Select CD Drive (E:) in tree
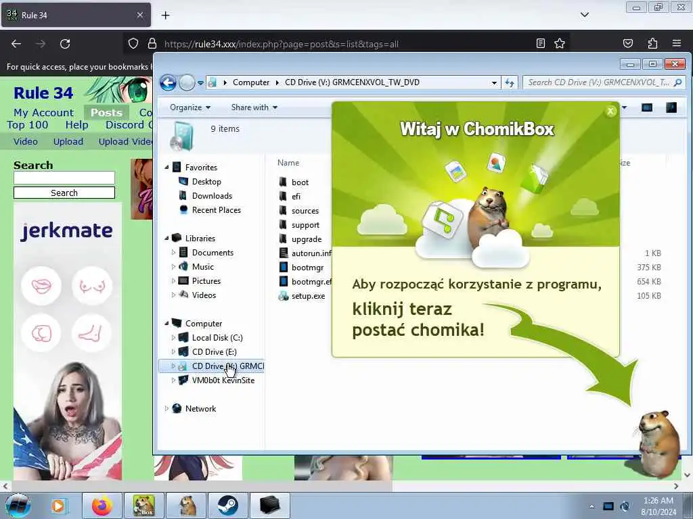 click(x=215, y=351)
